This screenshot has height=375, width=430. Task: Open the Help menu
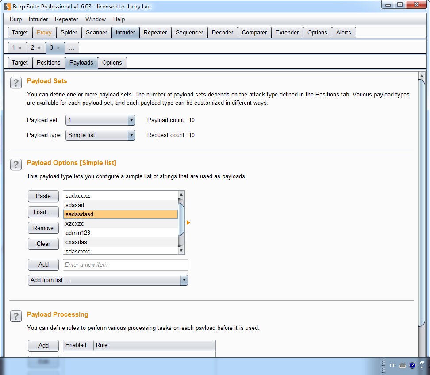click(119, 19)
